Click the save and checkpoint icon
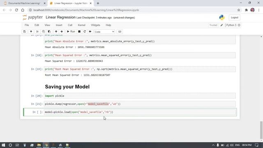The height and width of the screenshot is (148, 263). click(25, 32)
